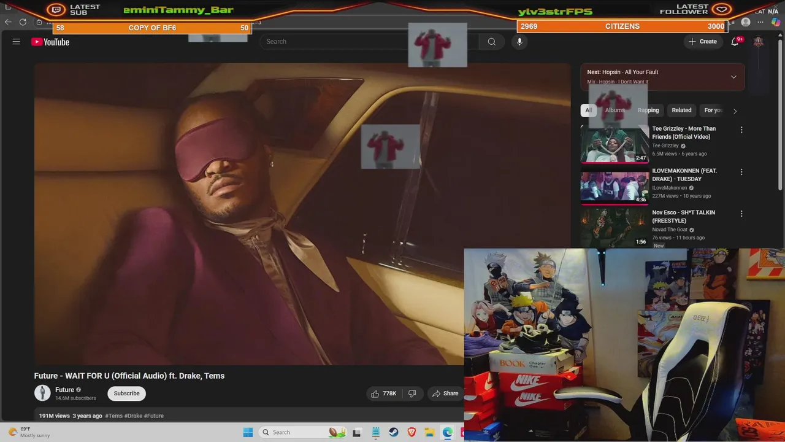
Task: Open the #Future hashtag link
Action: coord(154,416)
